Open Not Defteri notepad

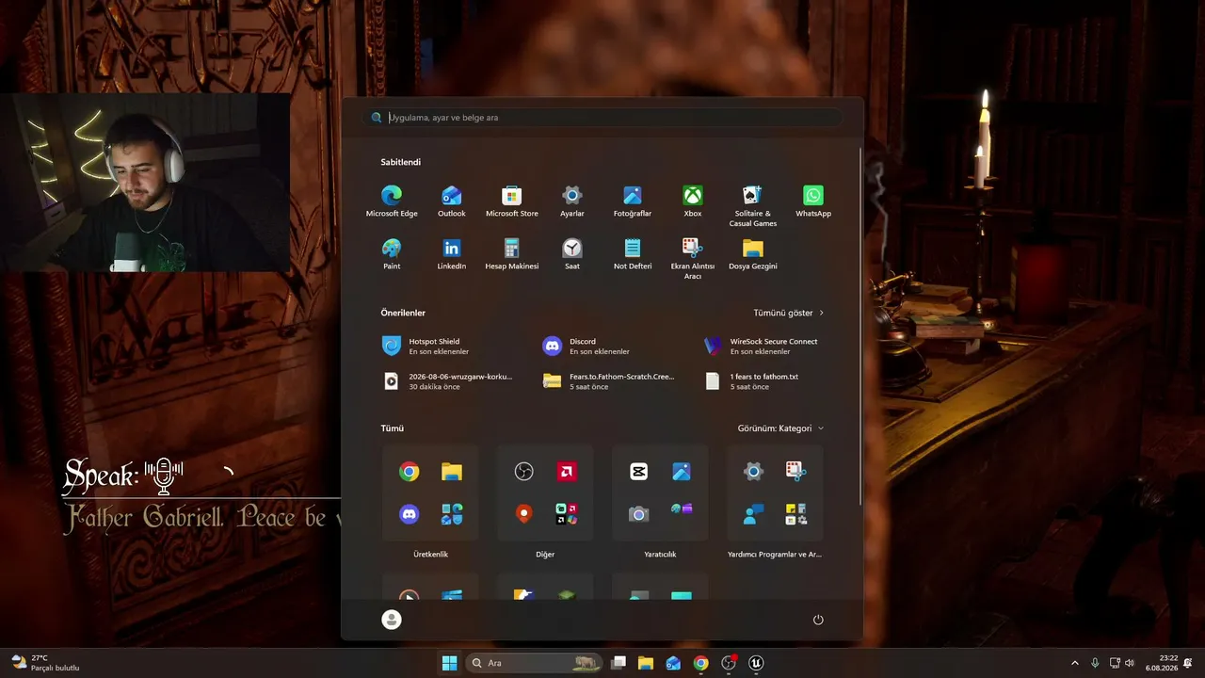pyautogui.click(x=633, y=254)
